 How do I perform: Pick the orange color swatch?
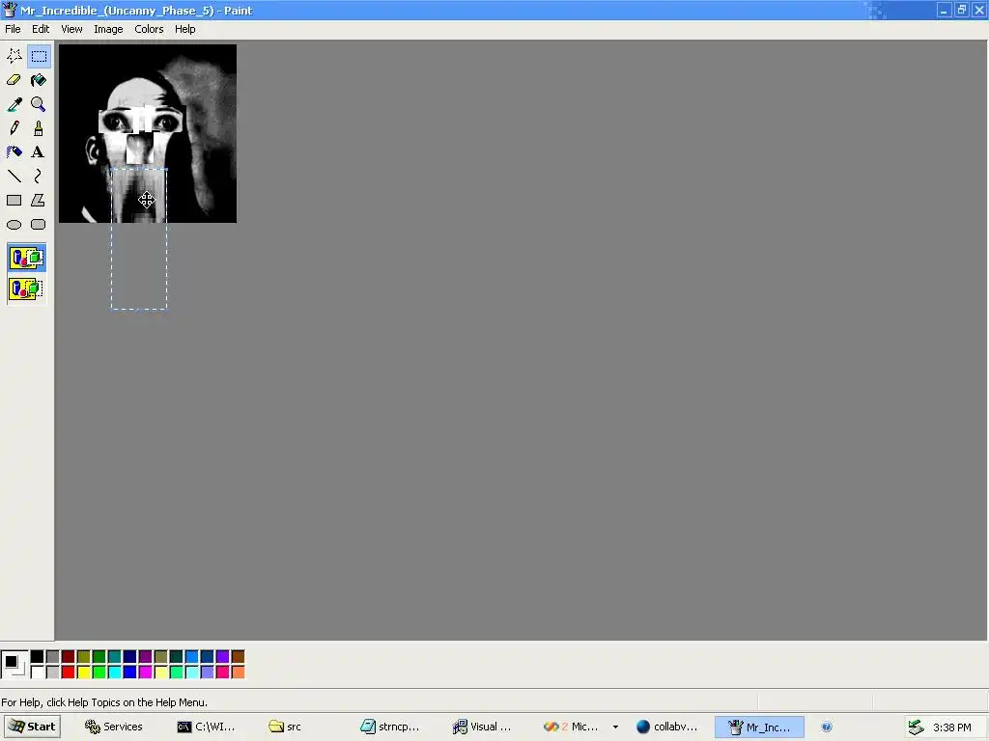click(238, 672)
